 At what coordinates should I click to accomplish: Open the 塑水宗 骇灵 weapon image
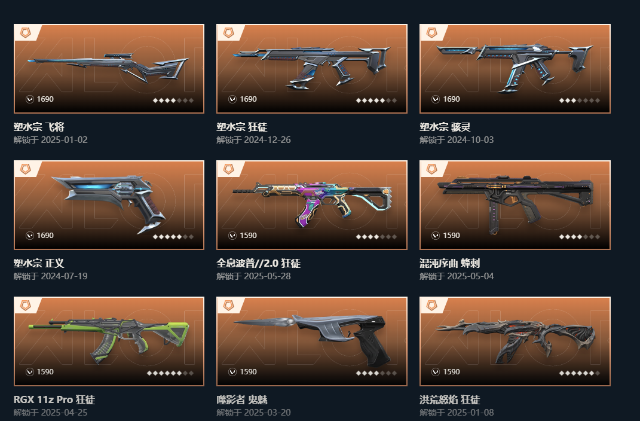515,69
